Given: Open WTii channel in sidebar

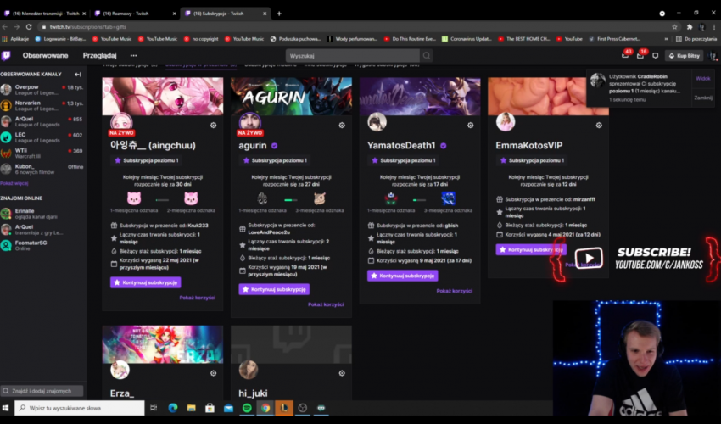Looking at the screenshot, I should pyautogui.click(x=42, y=153).
